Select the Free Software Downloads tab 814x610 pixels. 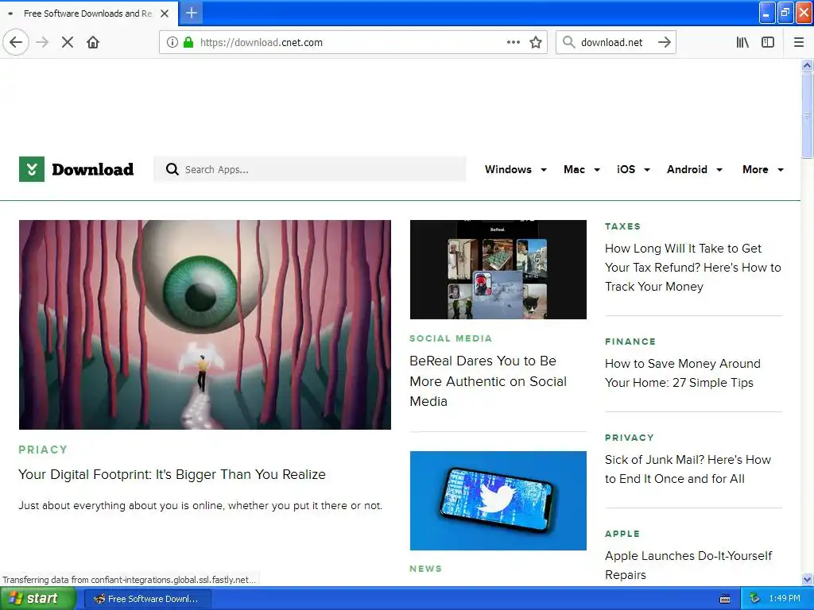coord(88,14)
